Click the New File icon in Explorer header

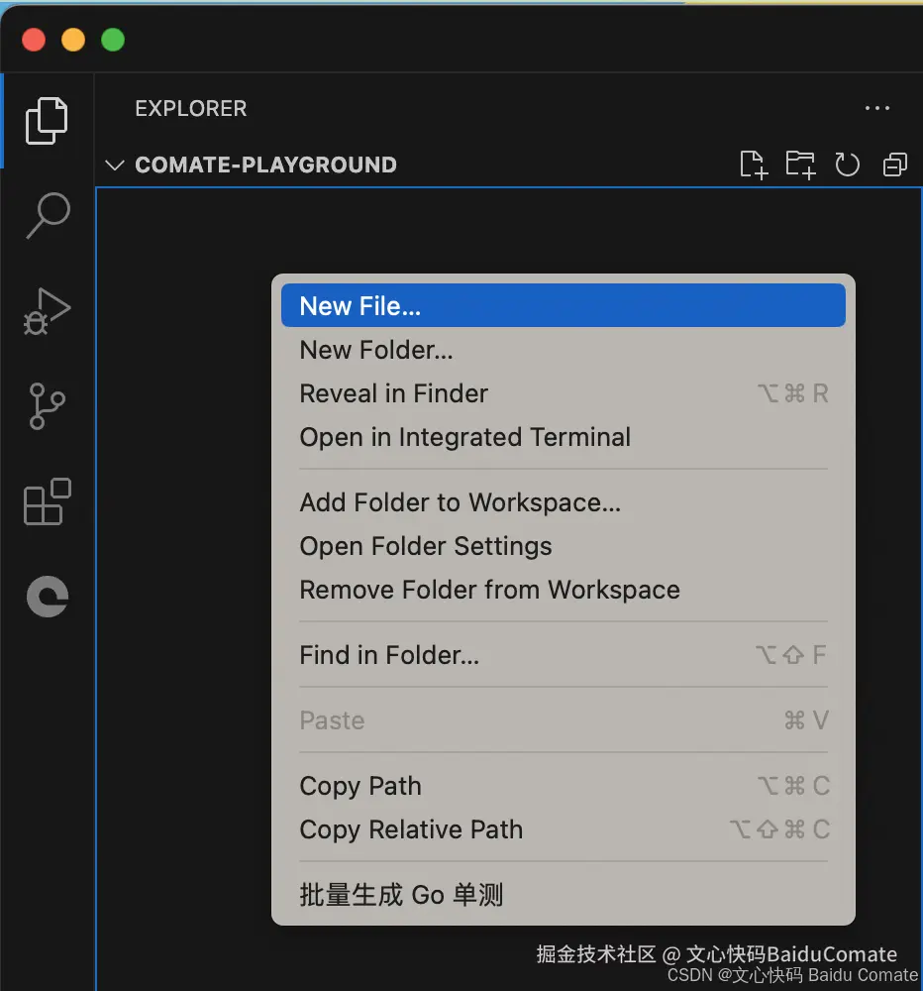pos(754,165)
